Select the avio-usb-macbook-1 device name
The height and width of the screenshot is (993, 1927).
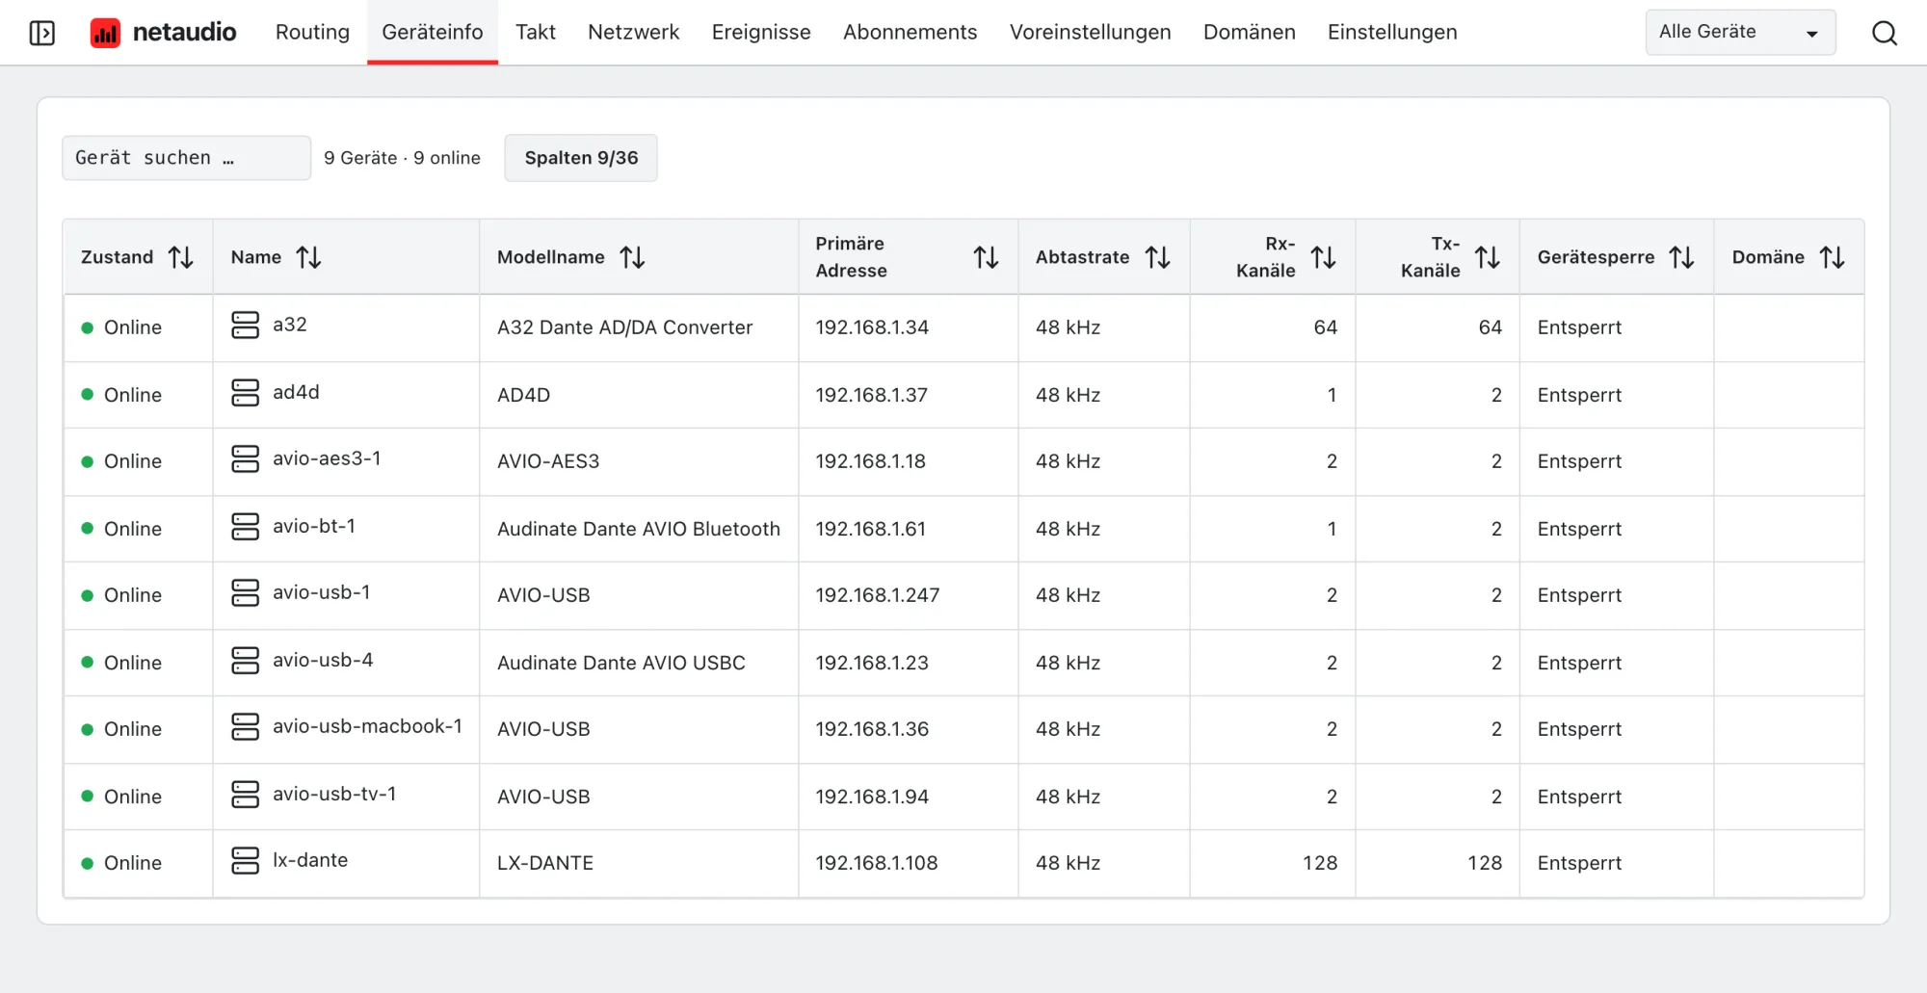[x=367, y=726]
